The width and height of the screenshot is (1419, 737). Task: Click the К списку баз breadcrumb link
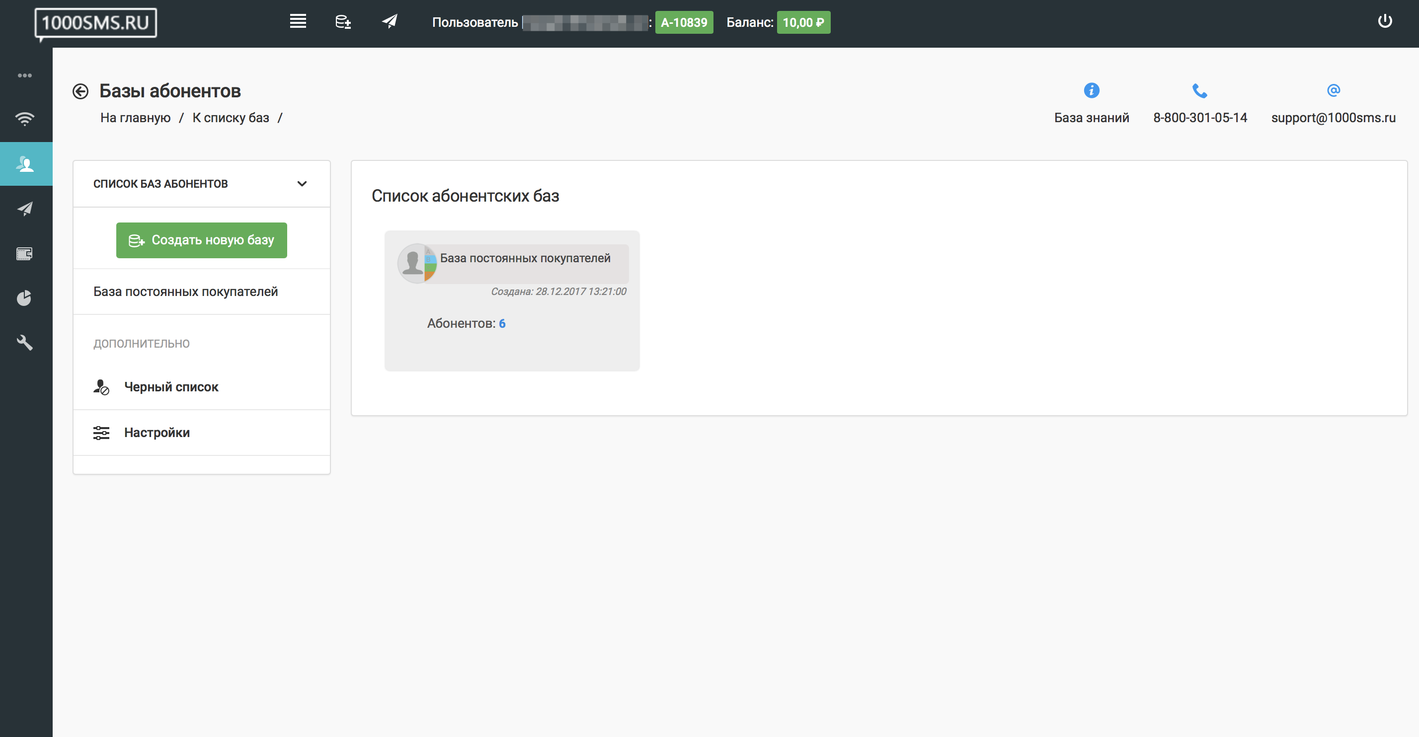(x=231, y=118)
